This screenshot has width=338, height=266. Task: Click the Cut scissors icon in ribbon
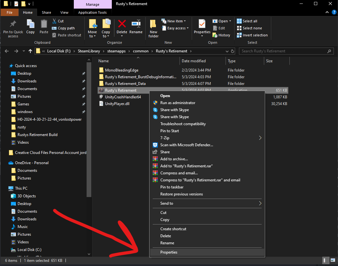click(x=54, y=21)
